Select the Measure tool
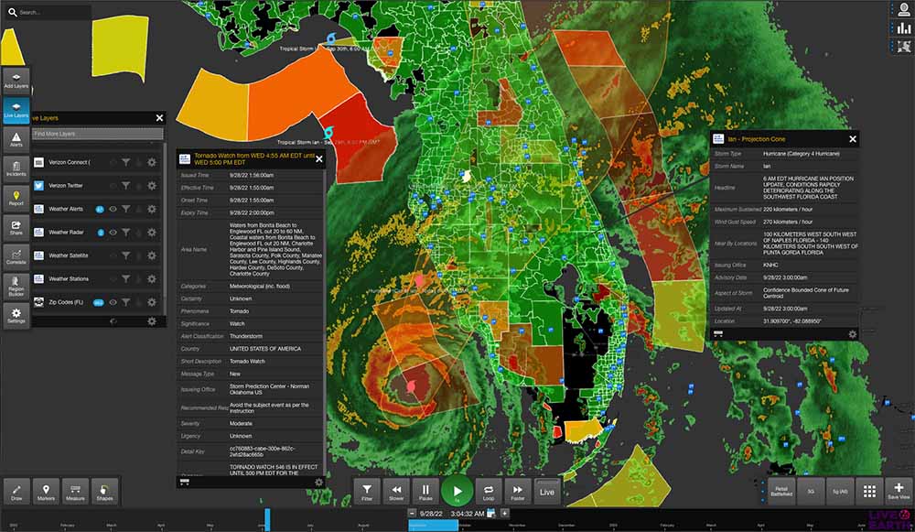This screenshot has height=532, width=915. point(75,492)
